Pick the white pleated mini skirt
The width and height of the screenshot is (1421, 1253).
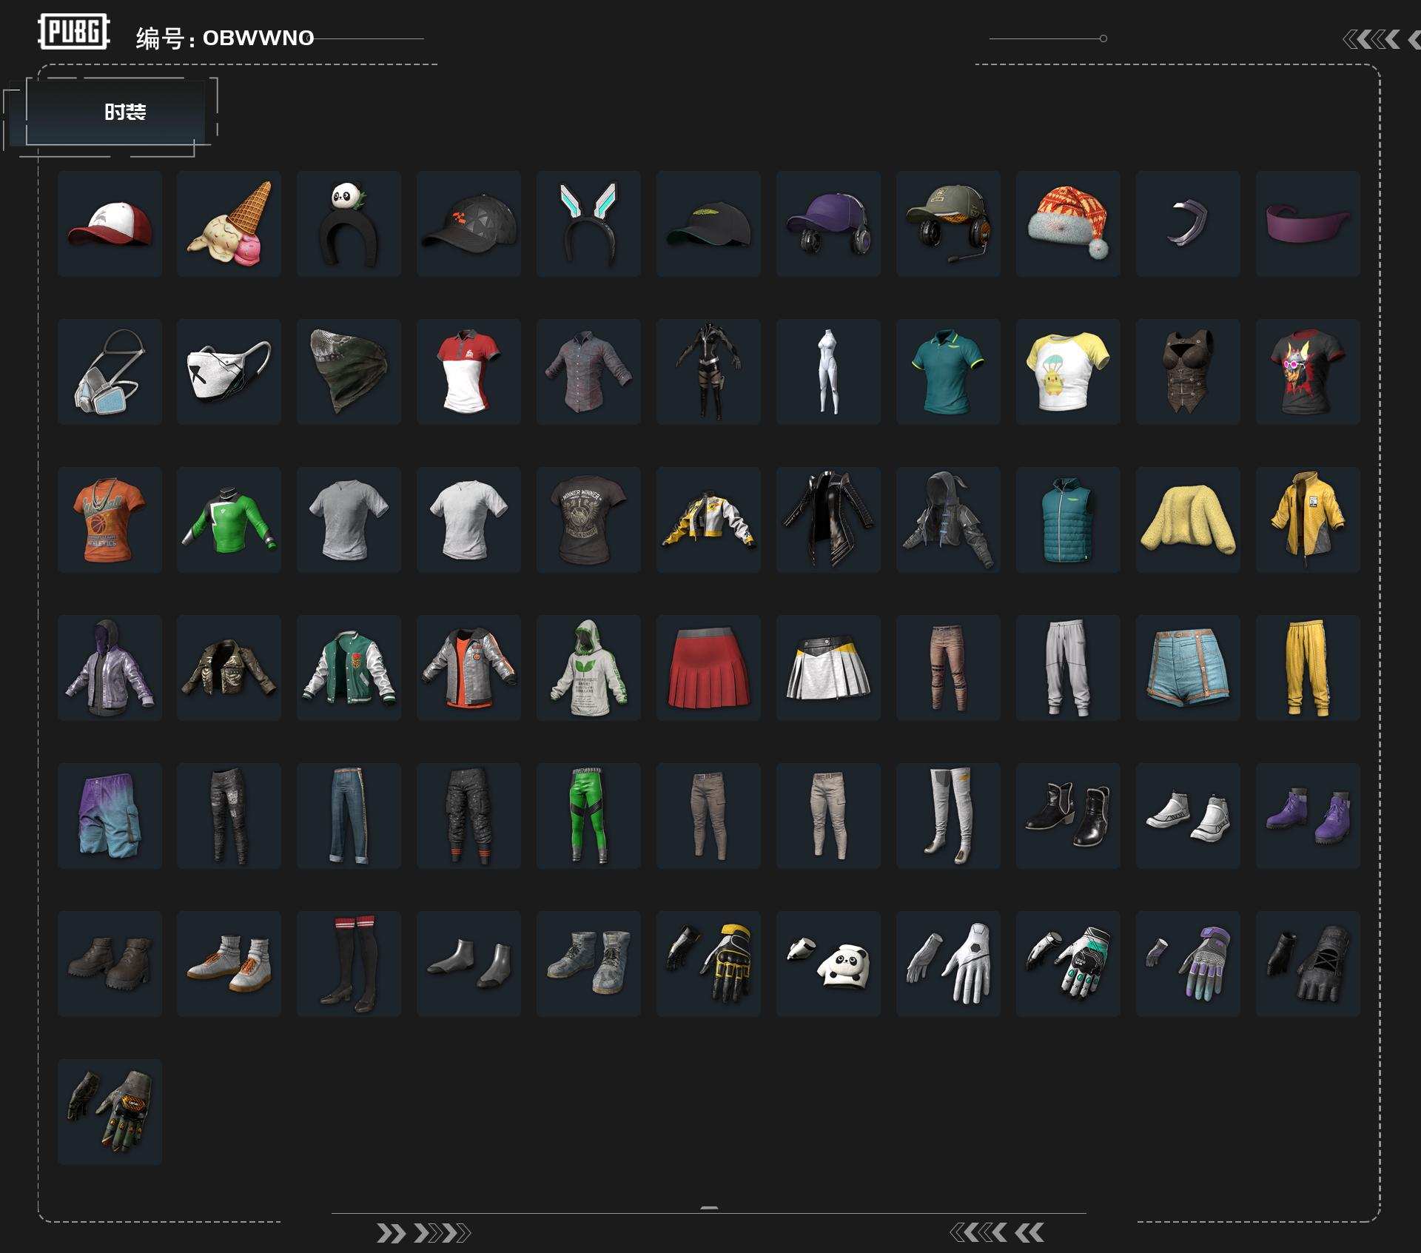[828, 668]
